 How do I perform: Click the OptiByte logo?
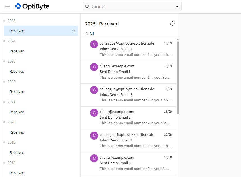click(32, 6)
